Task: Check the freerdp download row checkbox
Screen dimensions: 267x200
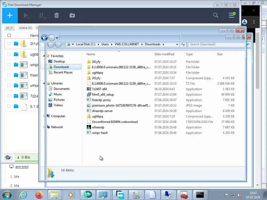Action: coord(9,75)
